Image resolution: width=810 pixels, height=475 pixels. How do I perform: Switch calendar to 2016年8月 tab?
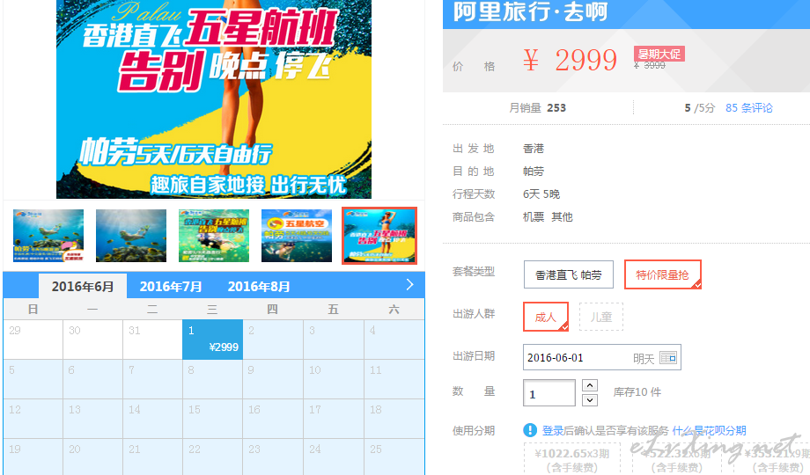point(259,287)
